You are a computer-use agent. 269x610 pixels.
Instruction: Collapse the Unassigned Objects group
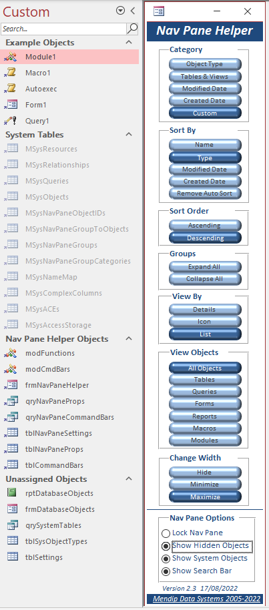(129, 479)
